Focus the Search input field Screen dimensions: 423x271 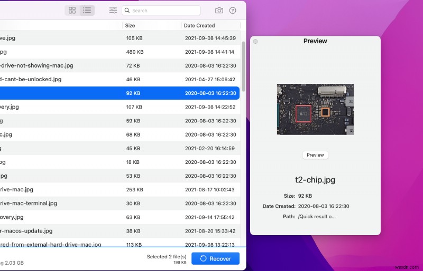tap(161, 11)
